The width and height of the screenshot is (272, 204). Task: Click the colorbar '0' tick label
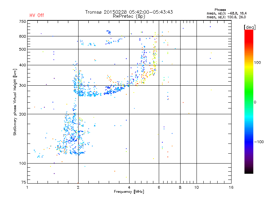point(255,102)
